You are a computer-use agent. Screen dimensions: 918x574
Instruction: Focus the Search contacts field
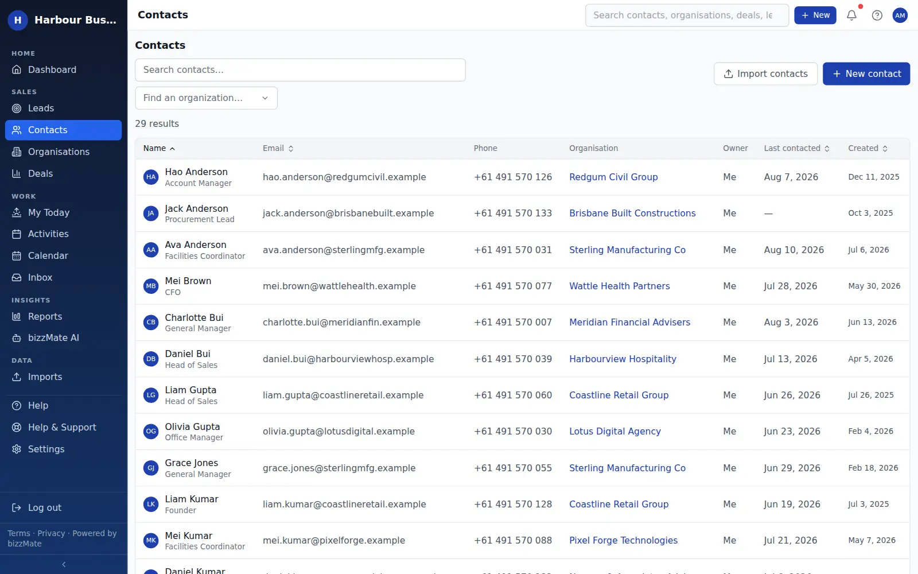[x=300, y=70]
